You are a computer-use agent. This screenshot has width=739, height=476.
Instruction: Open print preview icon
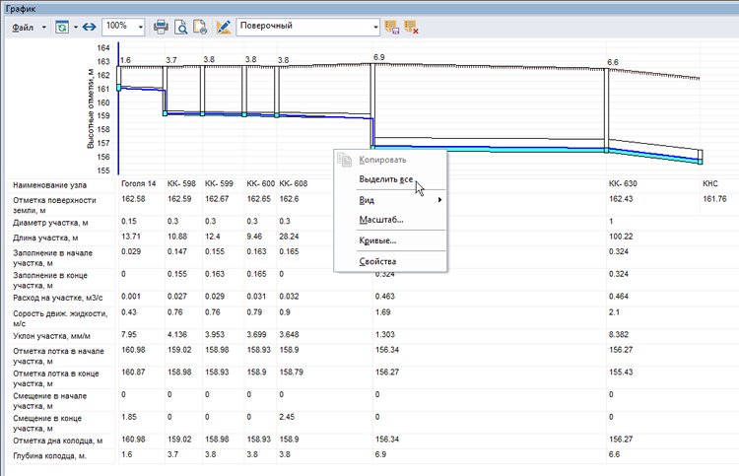click(x=181, y=27)
